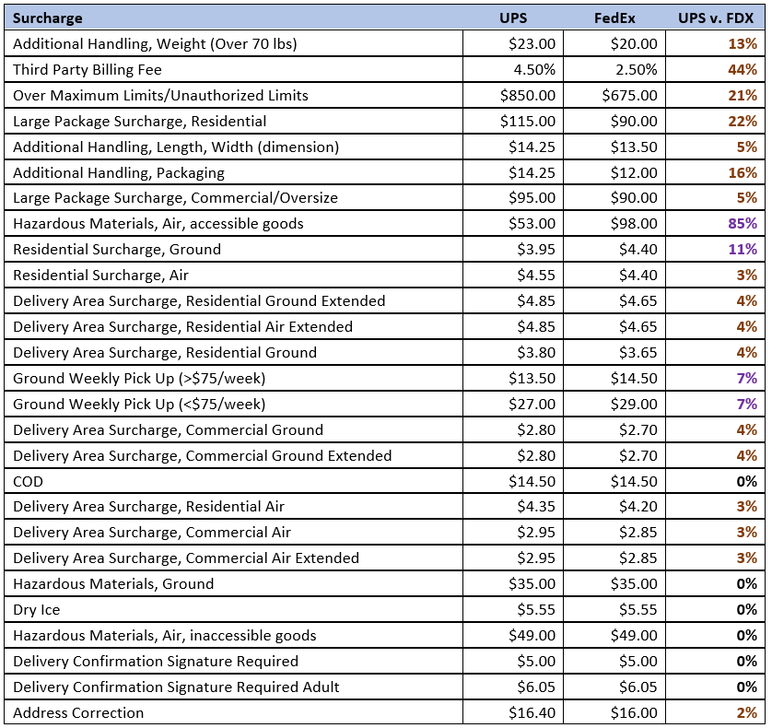Select "Delivery Area Surcharge, Residential Ground Extended" label
The height and width of the screenshot is (728, 772).
point(199,301)
